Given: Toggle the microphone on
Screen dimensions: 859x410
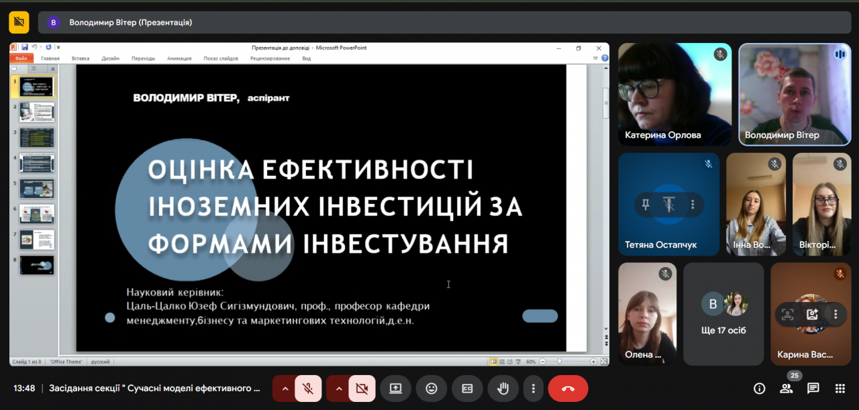Looking at the screenshot, I should [308, 389].
